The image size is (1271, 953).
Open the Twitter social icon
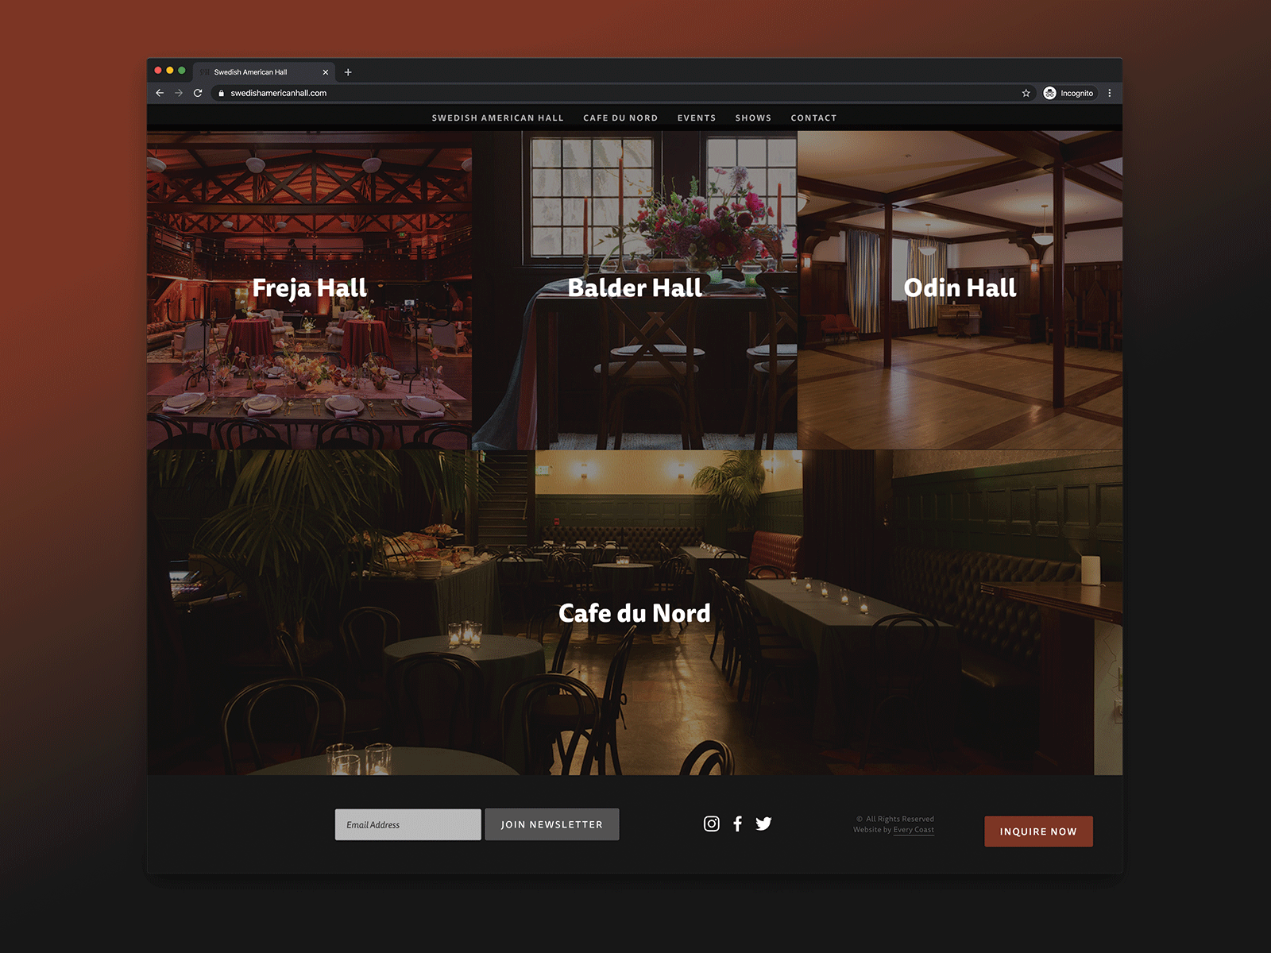coord(763,824)
